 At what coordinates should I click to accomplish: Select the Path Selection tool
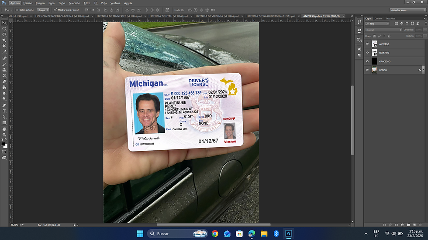point(4,117)
